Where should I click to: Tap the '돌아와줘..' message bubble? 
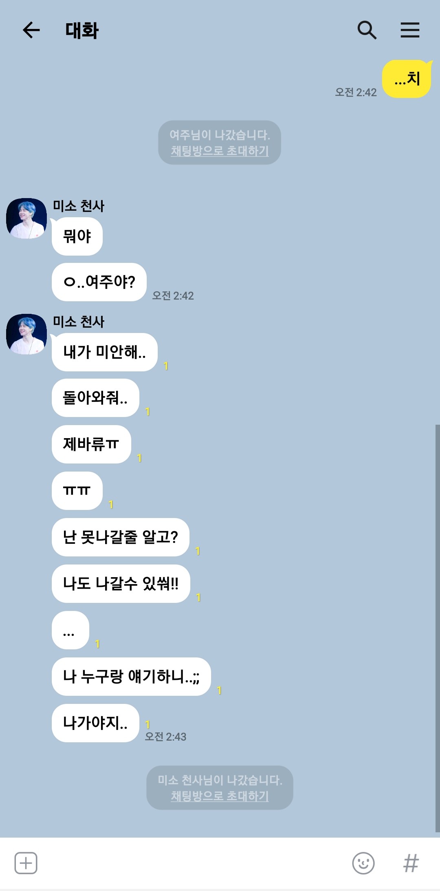coord(95,398)
